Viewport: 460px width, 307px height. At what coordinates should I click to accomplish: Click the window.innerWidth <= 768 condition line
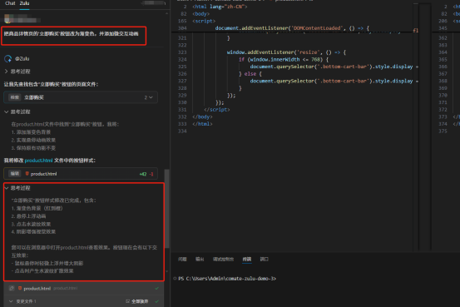click(x=284, y=60)
